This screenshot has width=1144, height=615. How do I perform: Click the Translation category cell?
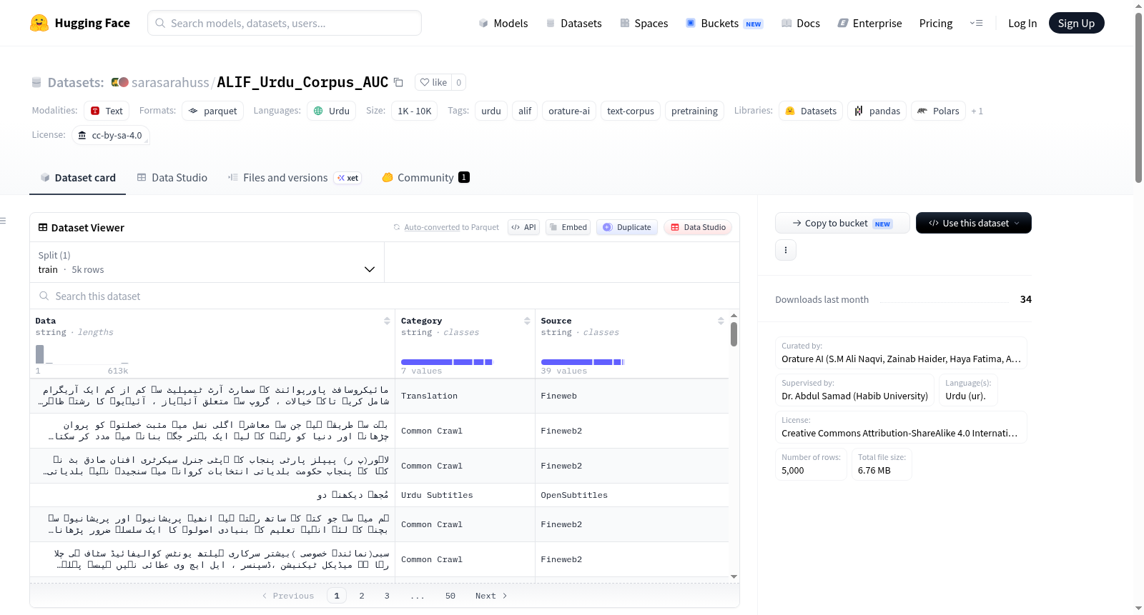point(465,396)
